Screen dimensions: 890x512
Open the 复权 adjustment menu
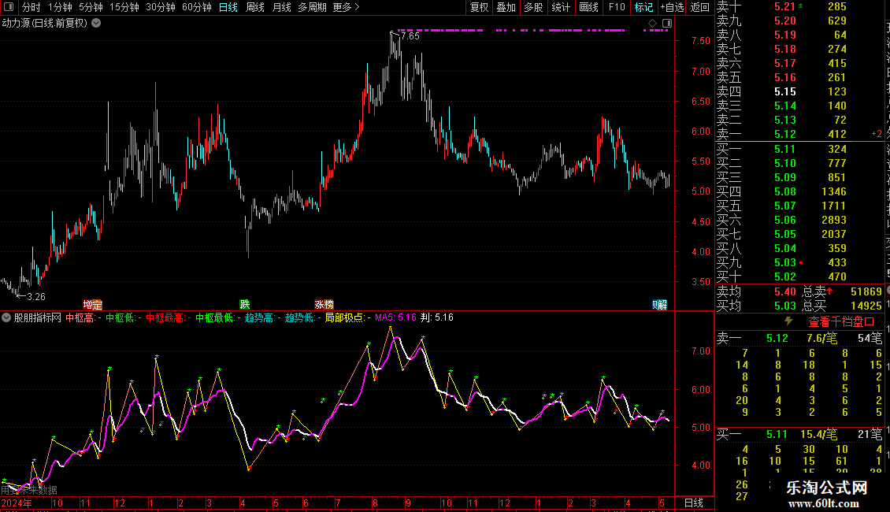tap(479, 7)
